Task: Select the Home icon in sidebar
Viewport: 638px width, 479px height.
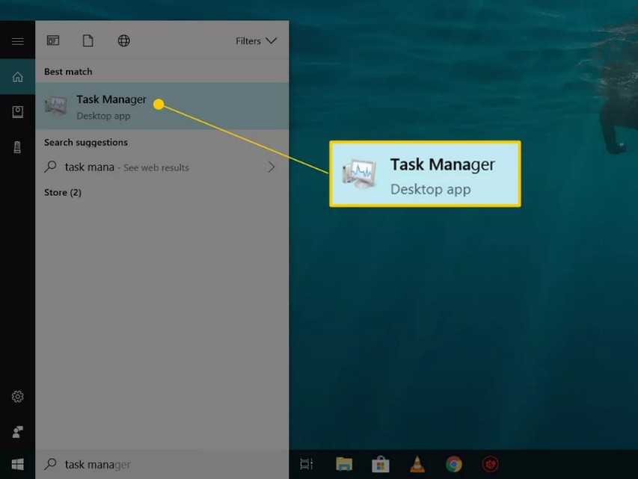Action: [x=17, y=77]
